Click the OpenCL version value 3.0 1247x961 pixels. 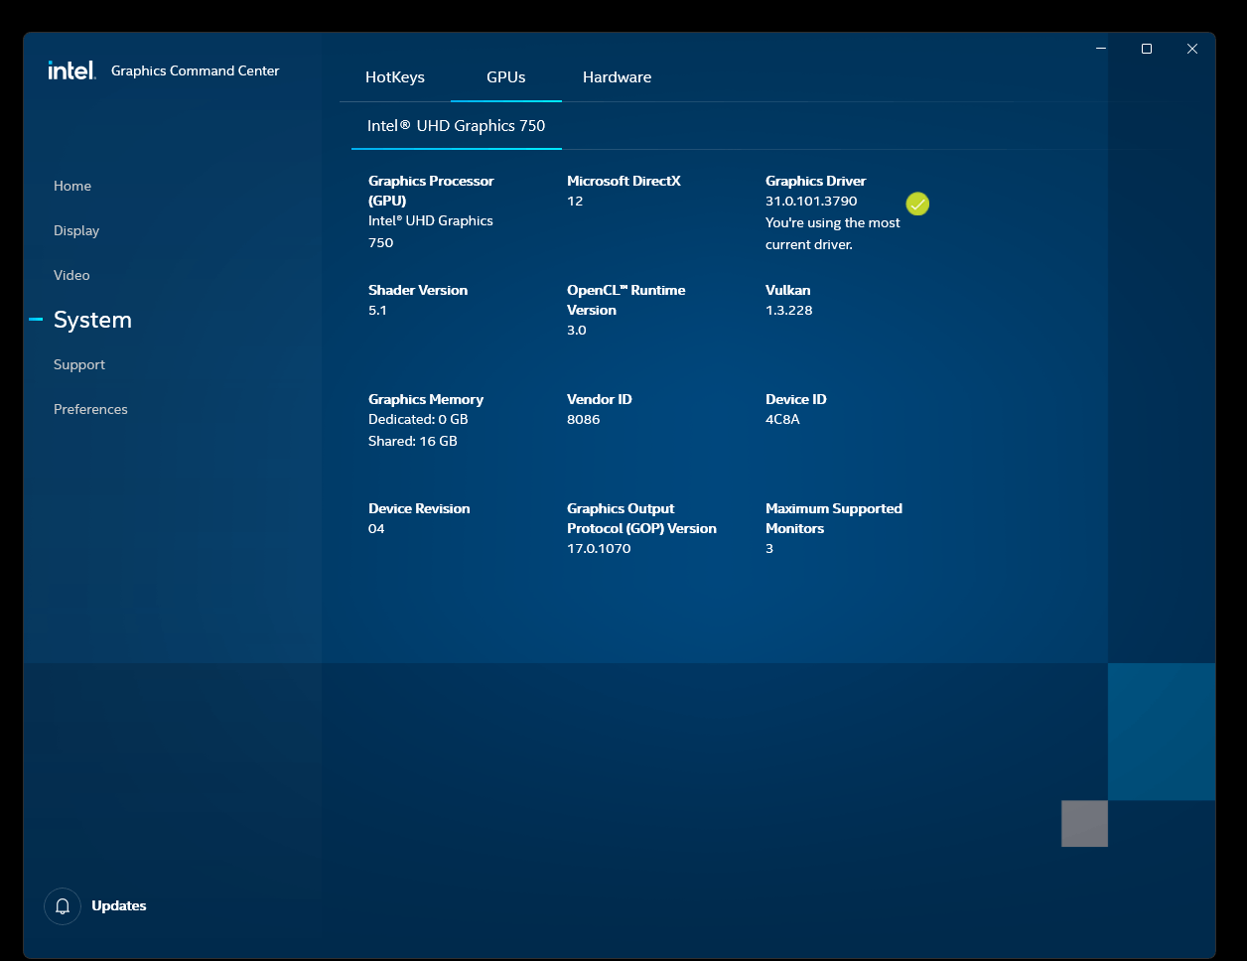click(577, 330)
